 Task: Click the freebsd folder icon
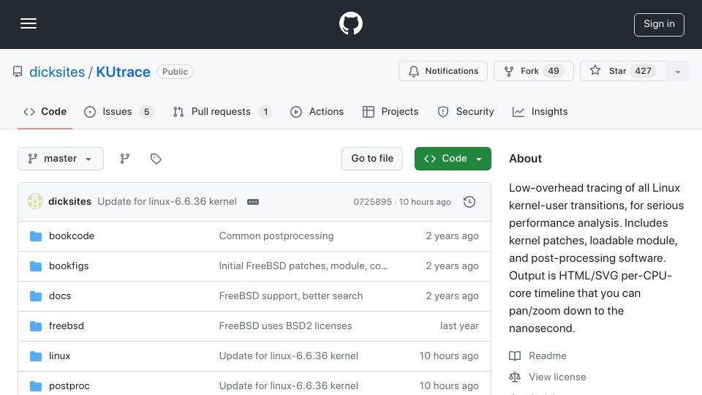36,326
